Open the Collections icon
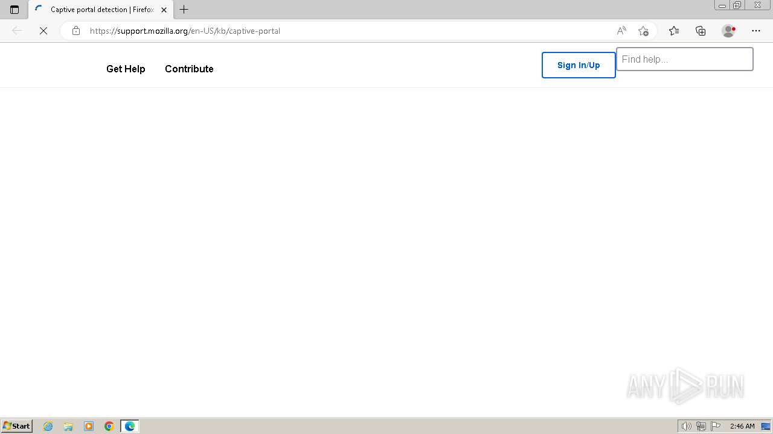 click(701, 31)
